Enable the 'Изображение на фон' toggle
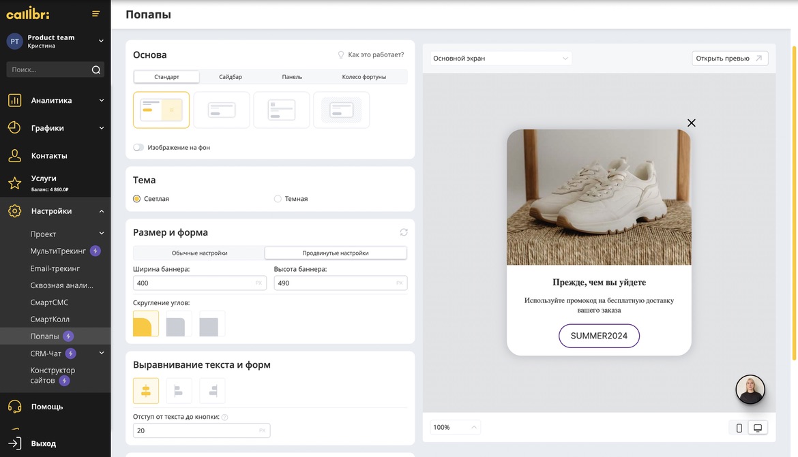This screenshot has width=798, height=457. tap(139, 147)
